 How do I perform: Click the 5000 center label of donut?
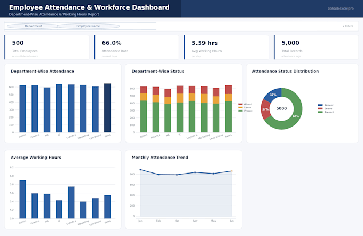pyautogui.click(x=281, y=108)
